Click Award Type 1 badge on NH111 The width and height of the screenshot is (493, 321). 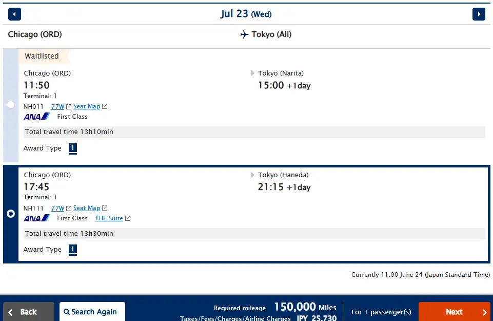pos(73,250)
